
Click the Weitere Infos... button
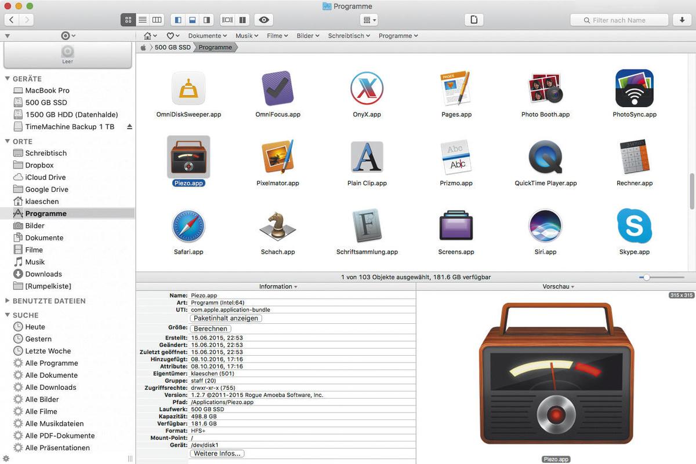point(217,454)
